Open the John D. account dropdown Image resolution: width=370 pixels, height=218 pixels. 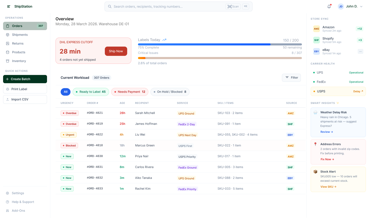350,6
